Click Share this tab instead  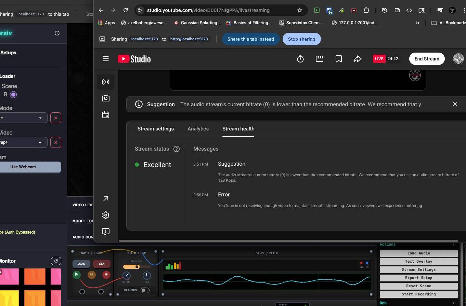[x=251, y=39]
